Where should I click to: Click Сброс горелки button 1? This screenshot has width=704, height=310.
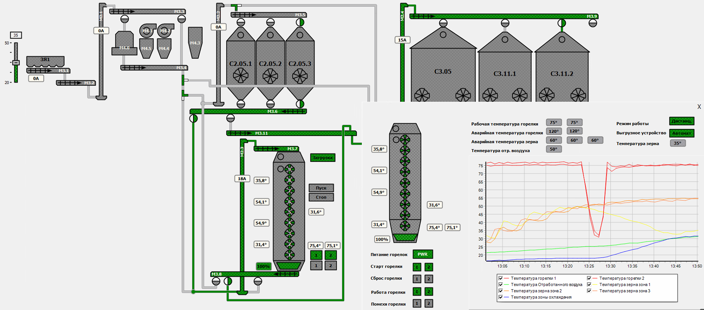click(417, 279)
